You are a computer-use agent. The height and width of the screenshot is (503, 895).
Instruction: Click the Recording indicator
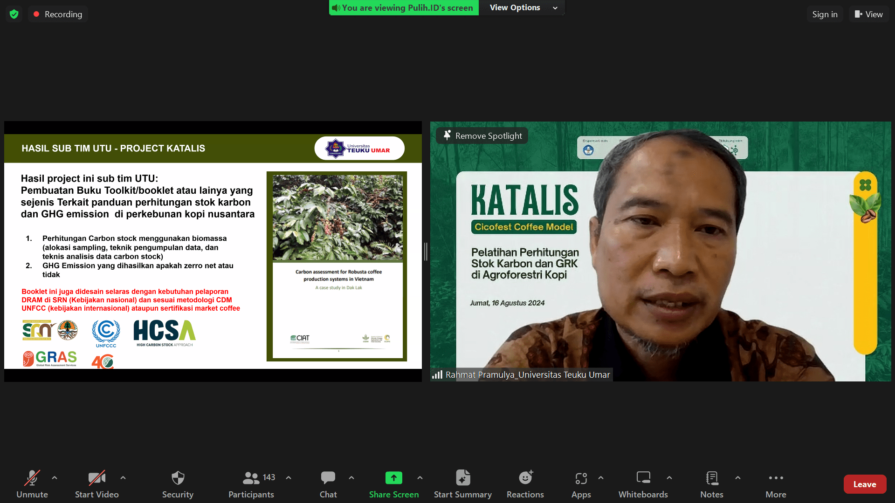58,14
